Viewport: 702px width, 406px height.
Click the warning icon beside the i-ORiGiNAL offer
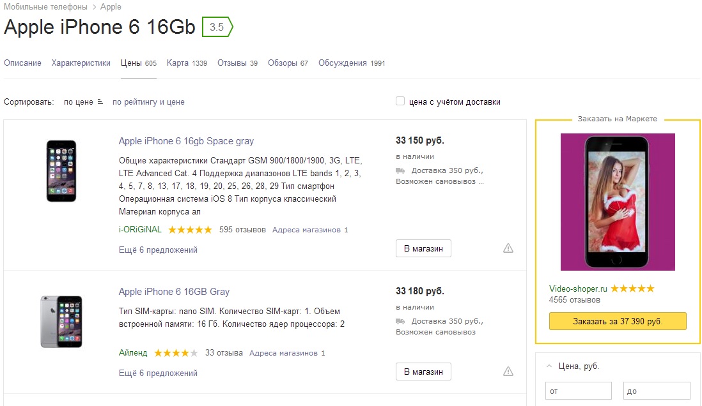click(508, 248)
